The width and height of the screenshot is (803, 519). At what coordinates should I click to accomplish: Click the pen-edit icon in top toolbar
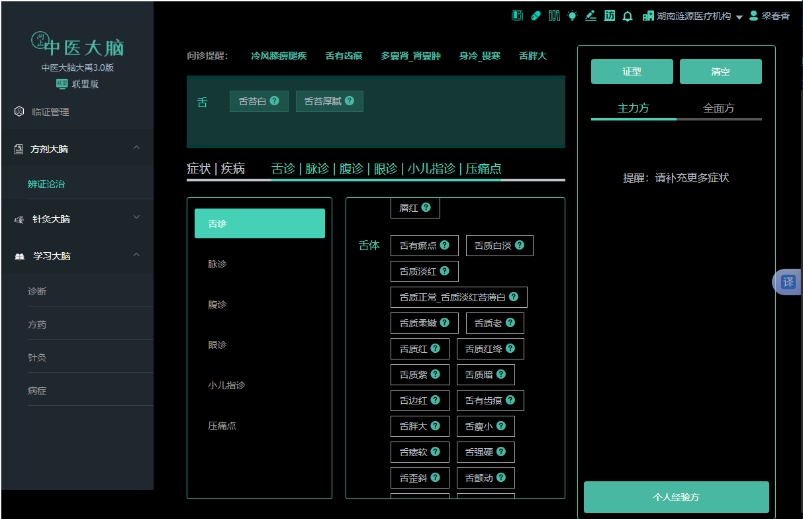coord(591,16)
